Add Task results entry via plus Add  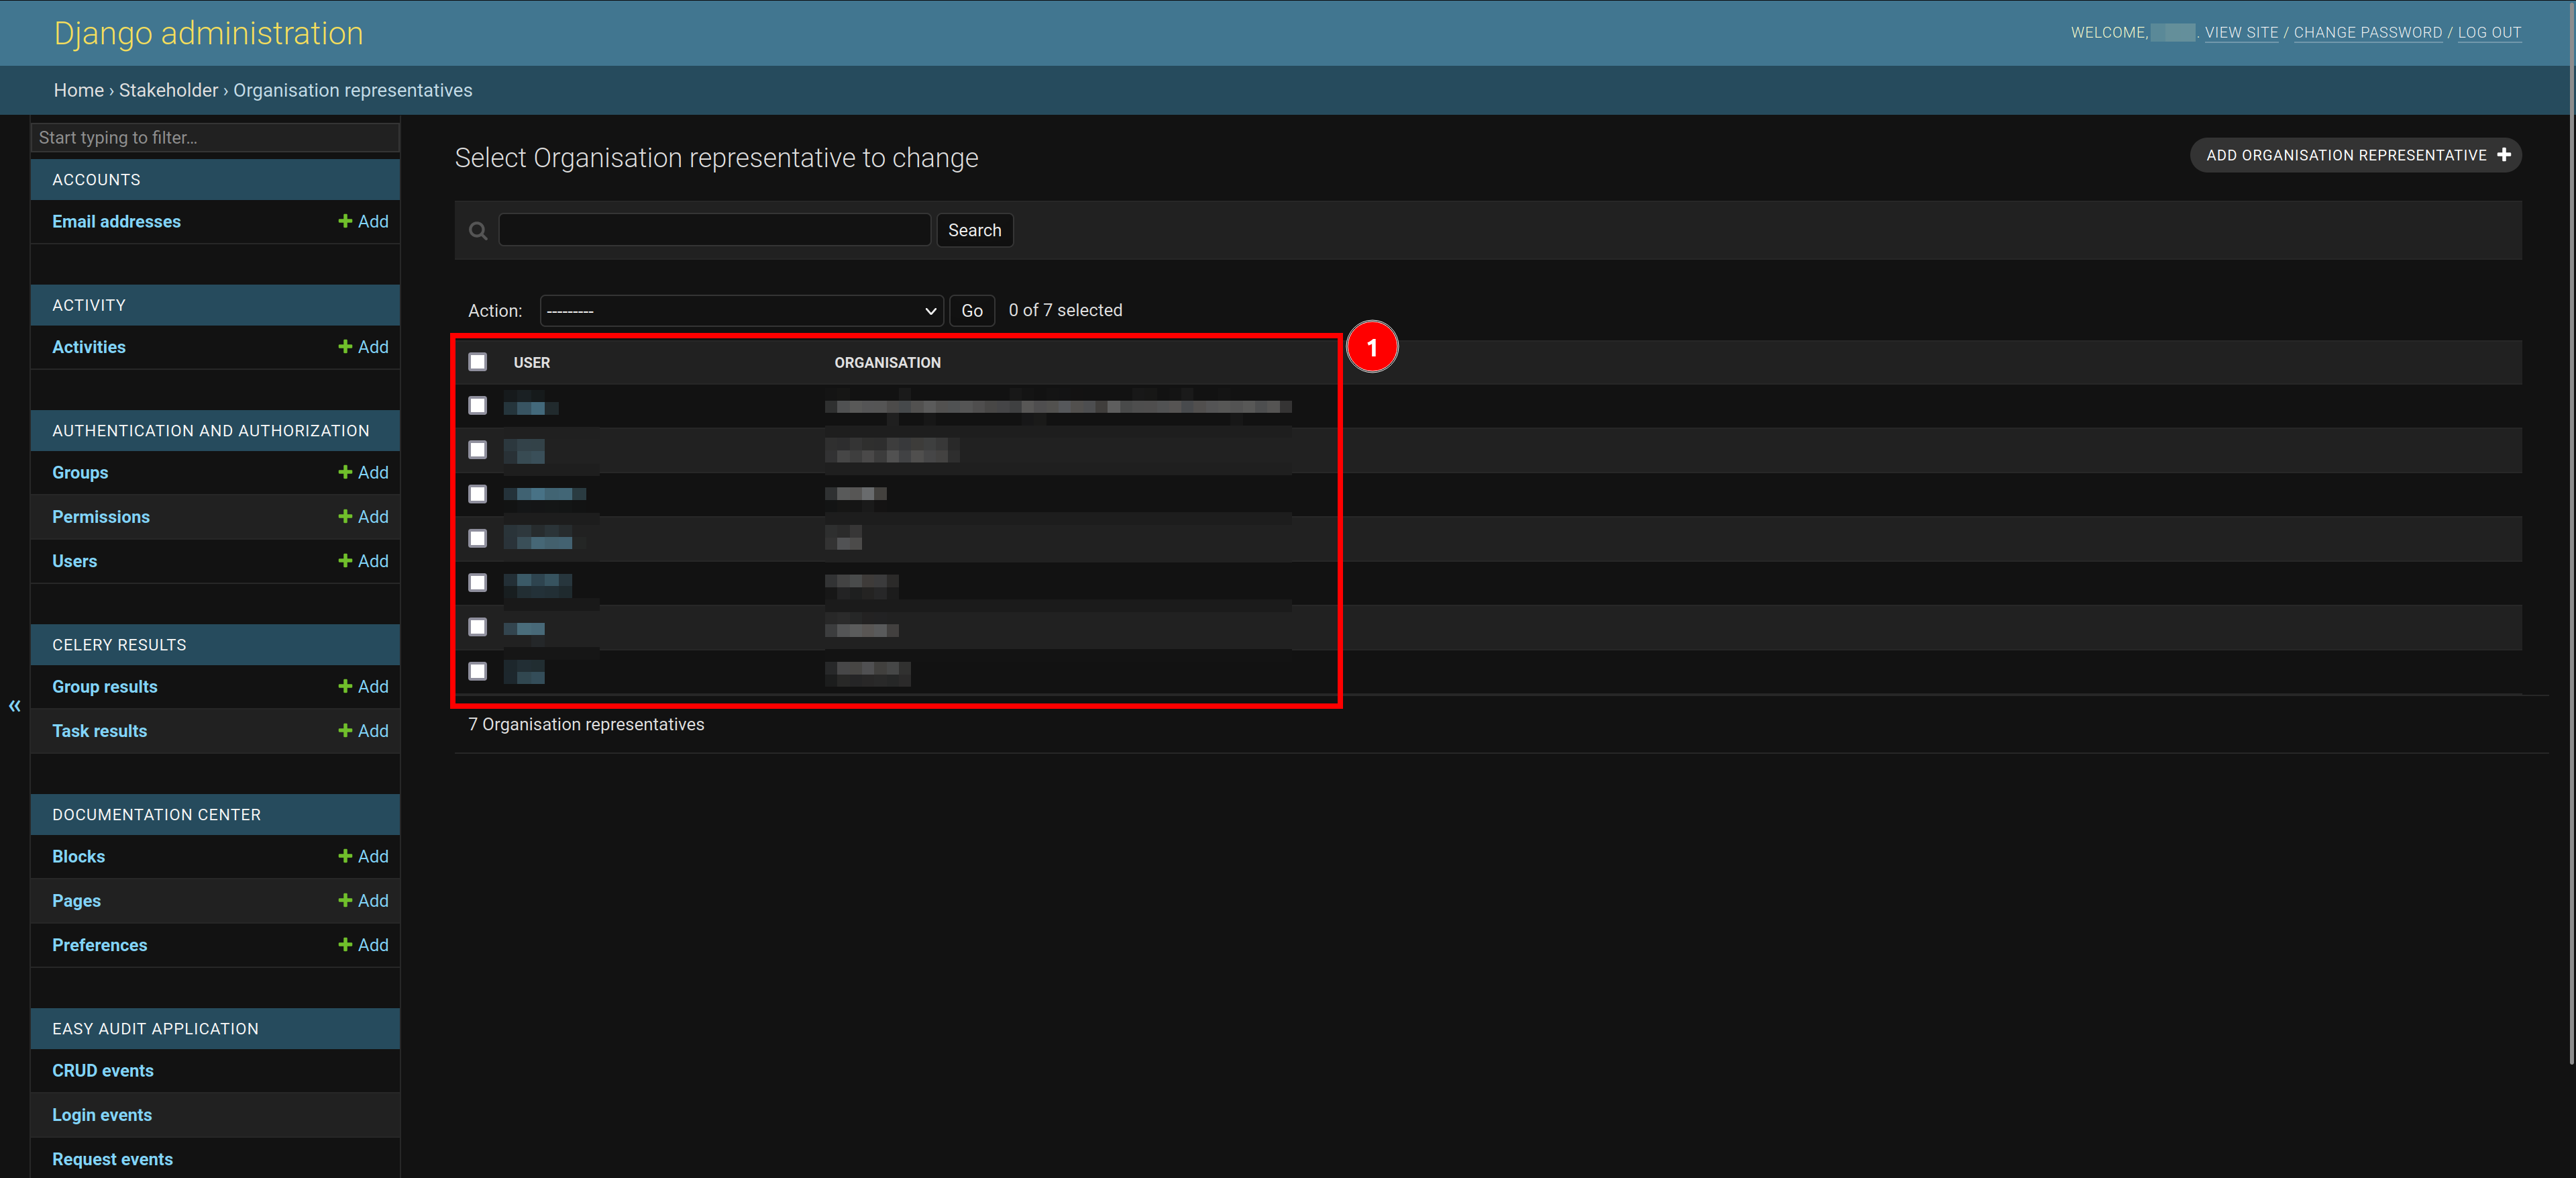(363, 730)
